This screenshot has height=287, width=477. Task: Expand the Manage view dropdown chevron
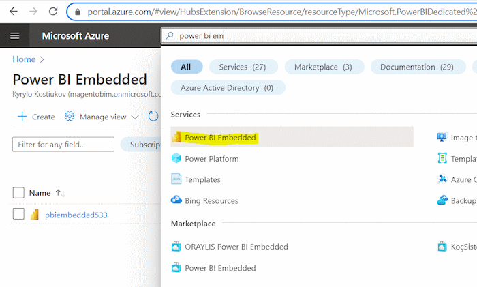point(135,117)
